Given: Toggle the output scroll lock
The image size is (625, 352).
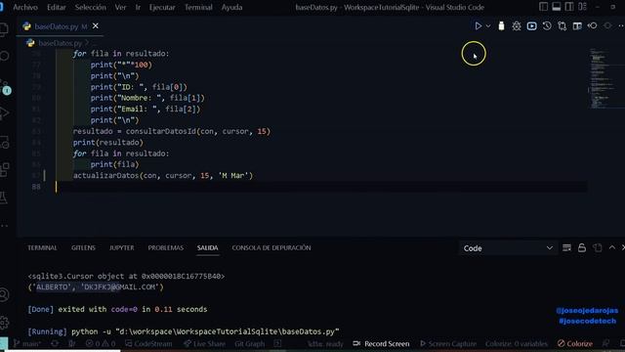Looking at the screenshot, I should click(x=582, y=247).
